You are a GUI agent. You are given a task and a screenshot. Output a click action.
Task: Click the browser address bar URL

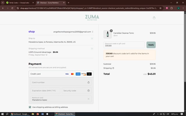coord(88,8)
